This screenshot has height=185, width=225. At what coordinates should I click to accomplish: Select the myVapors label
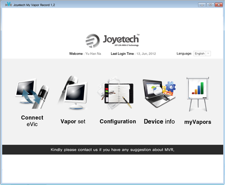[x=198, y=122]
